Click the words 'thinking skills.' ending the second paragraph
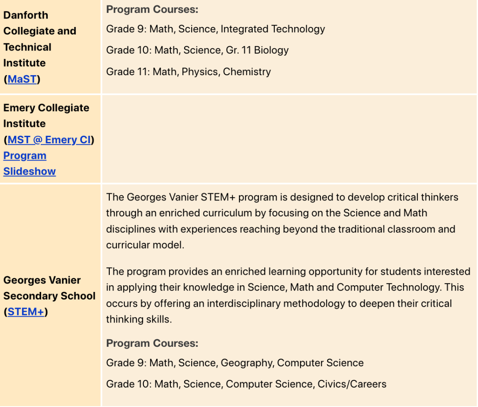Image resolution: width=478 pixels, height=407 pixels. (x=139, y=319)
